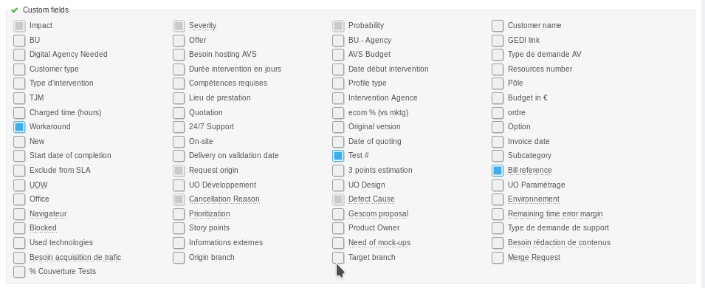The width and height of the screenshot is (705, 288).
Task: Enable the UO Développement checkbox
Action: click(179, 185)
